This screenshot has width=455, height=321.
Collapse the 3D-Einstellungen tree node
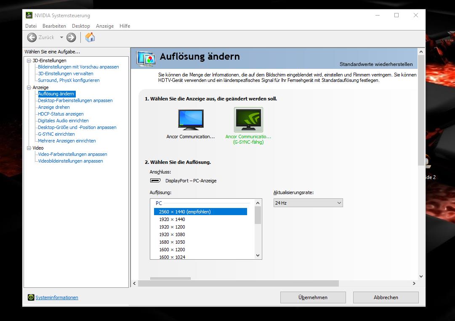tap(29, 61)
